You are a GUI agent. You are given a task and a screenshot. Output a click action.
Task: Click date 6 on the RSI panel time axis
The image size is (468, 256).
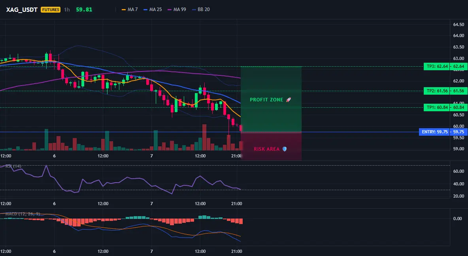(54, 204)
